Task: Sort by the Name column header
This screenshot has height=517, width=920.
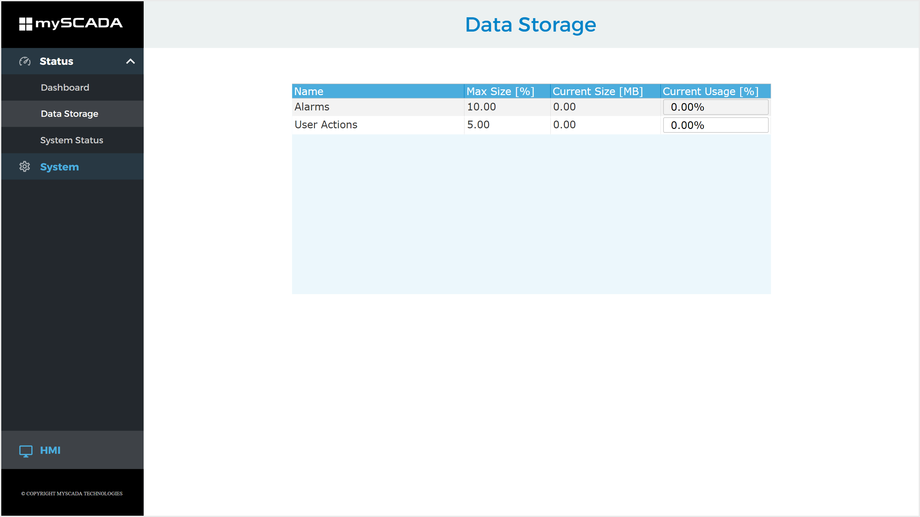Action: tap(378, 91)
